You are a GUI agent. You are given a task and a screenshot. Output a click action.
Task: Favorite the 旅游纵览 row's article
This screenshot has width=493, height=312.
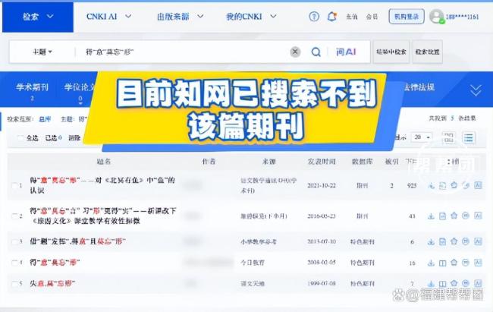(454, 216)
